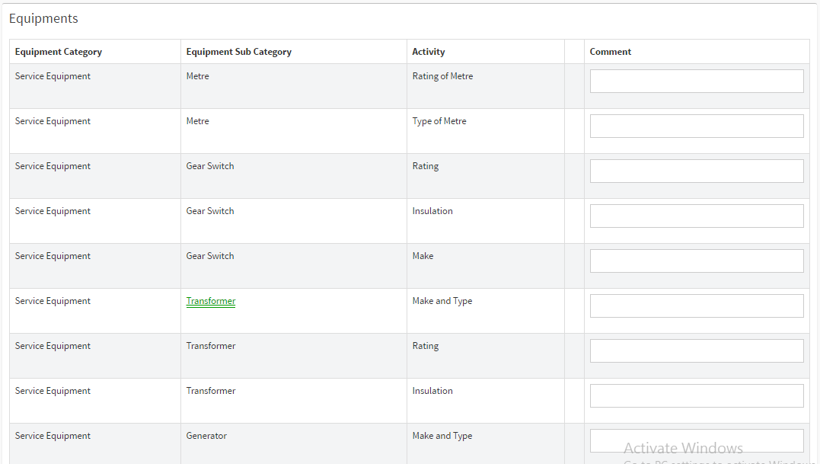Click Comment box in the Generator row

pyautogui.click(x=696, y=441)
